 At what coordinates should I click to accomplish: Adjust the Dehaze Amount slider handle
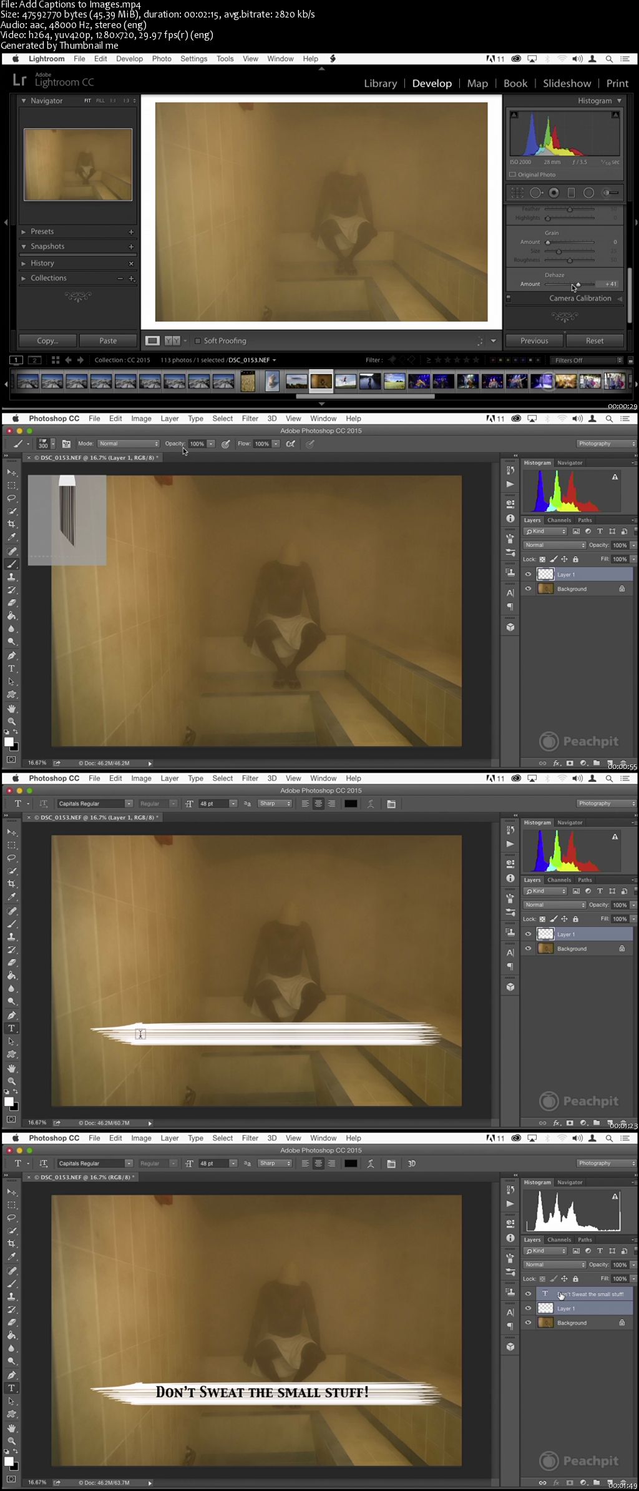click(578, 284)
